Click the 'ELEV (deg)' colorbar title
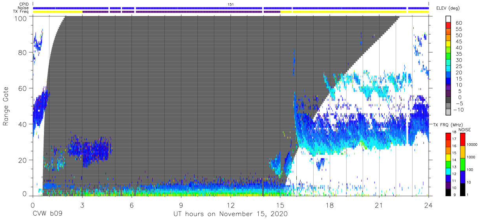 (x=448, y=8)
